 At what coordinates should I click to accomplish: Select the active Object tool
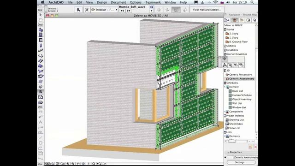pyautogui.click(x=41, y=92)
